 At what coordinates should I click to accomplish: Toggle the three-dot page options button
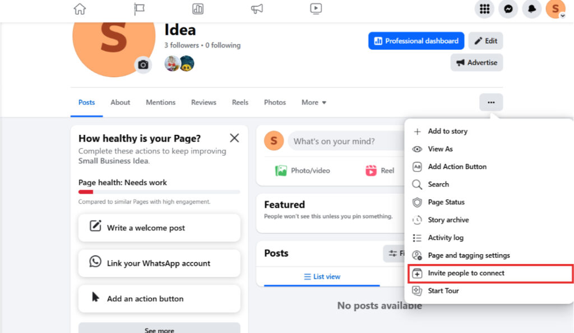click(x=491, y=102)
